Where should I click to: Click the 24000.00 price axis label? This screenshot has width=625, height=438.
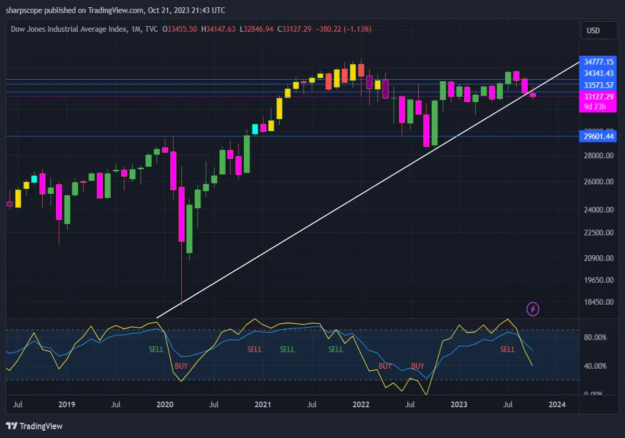coord(598,210)
